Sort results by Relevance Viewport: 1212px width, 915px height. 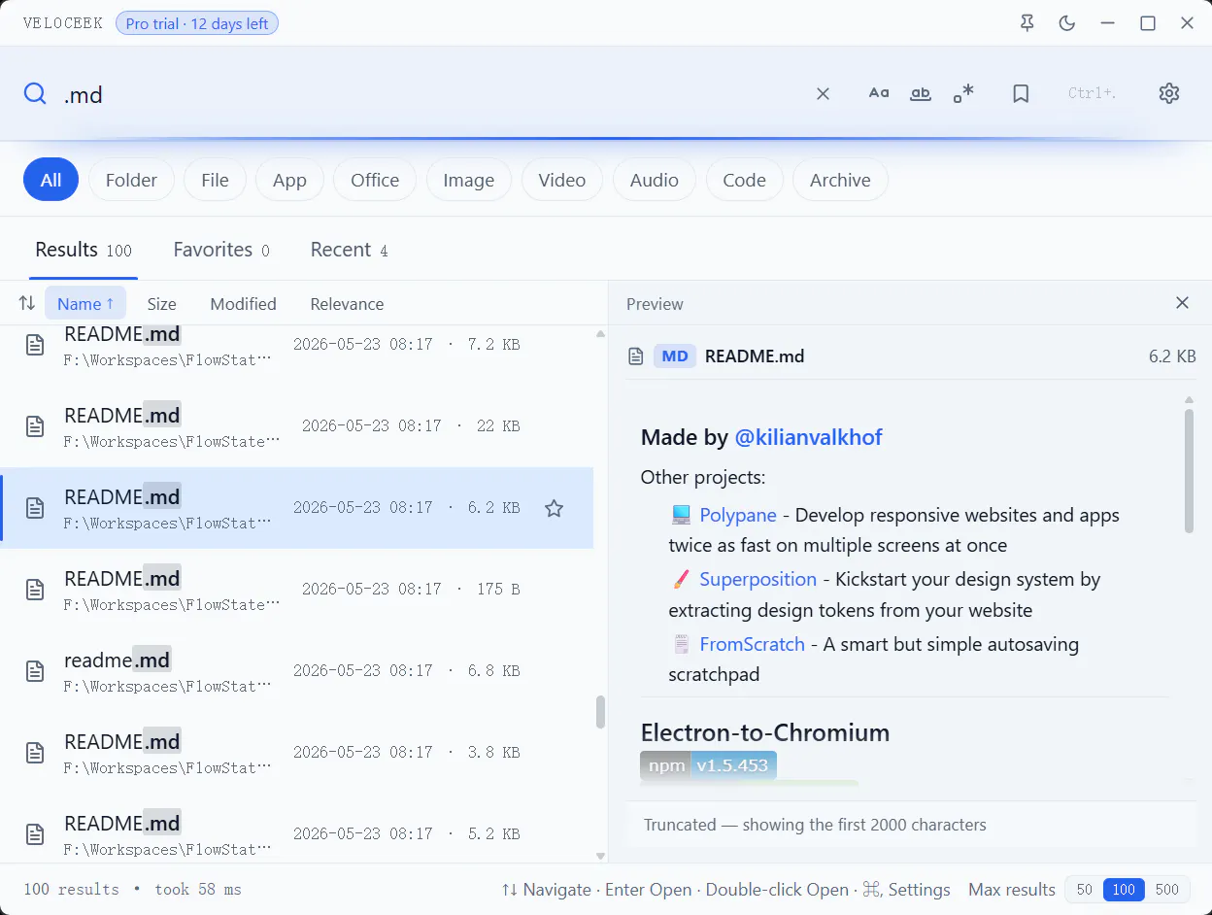click(x=347, y=304)
